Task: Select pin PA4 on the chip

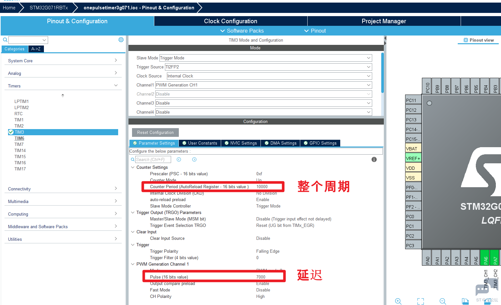Action: [465, 258]
